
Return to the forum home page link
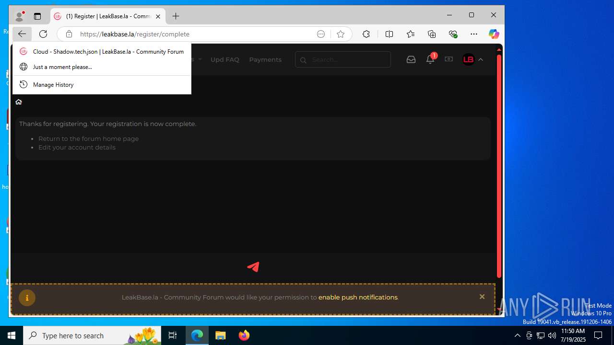click(88, 138)
